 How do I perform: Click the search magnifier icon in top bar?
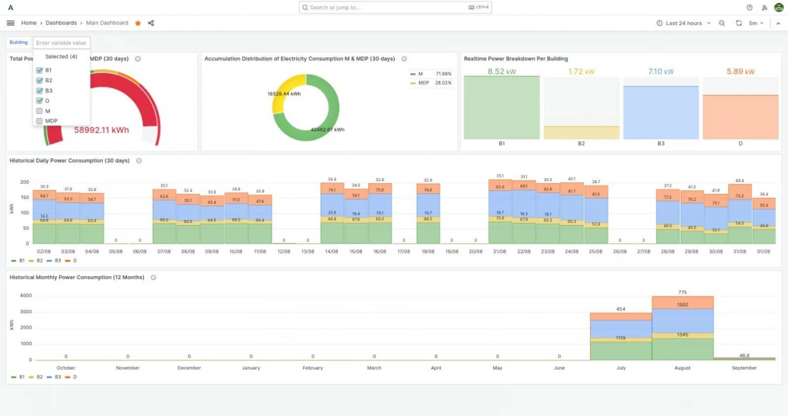[305, 8]
